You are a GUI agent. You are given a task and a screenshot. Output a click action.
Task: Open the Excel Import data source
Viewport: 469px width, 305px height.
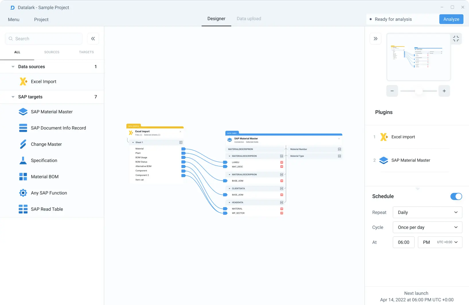52,82
